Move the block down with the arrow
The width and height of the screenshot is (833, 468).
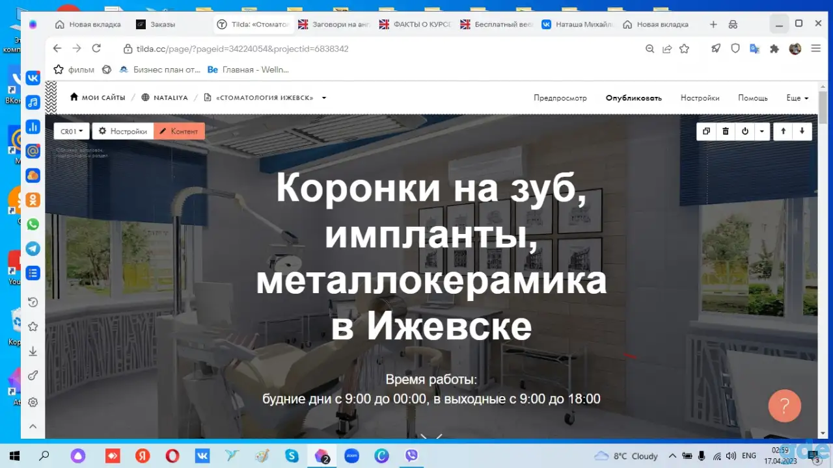[x=802, y=131]
